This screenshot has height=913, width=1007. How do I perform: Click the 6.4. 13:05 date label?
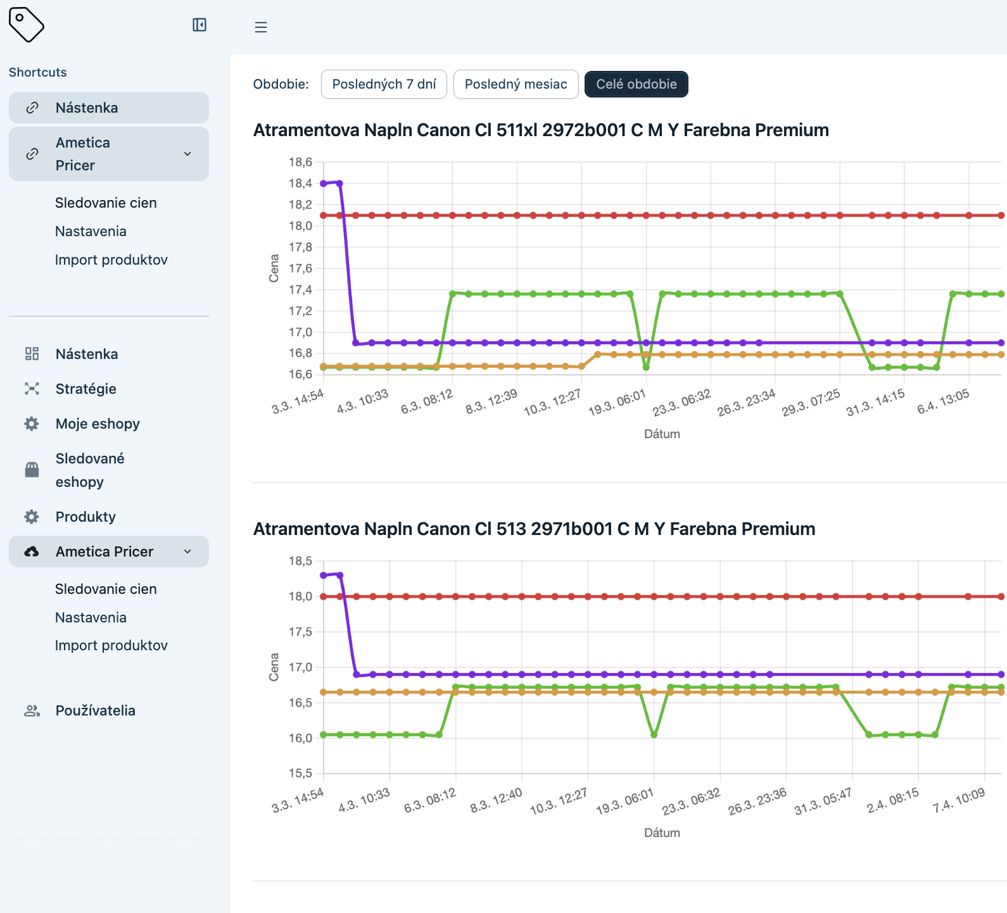944,402
